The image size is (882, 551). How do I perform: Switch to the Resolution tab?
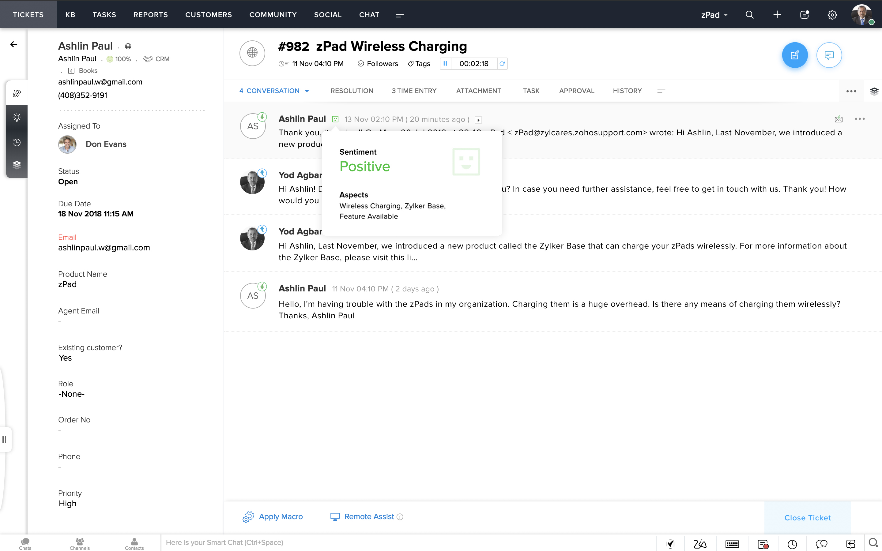coord(352,91)
